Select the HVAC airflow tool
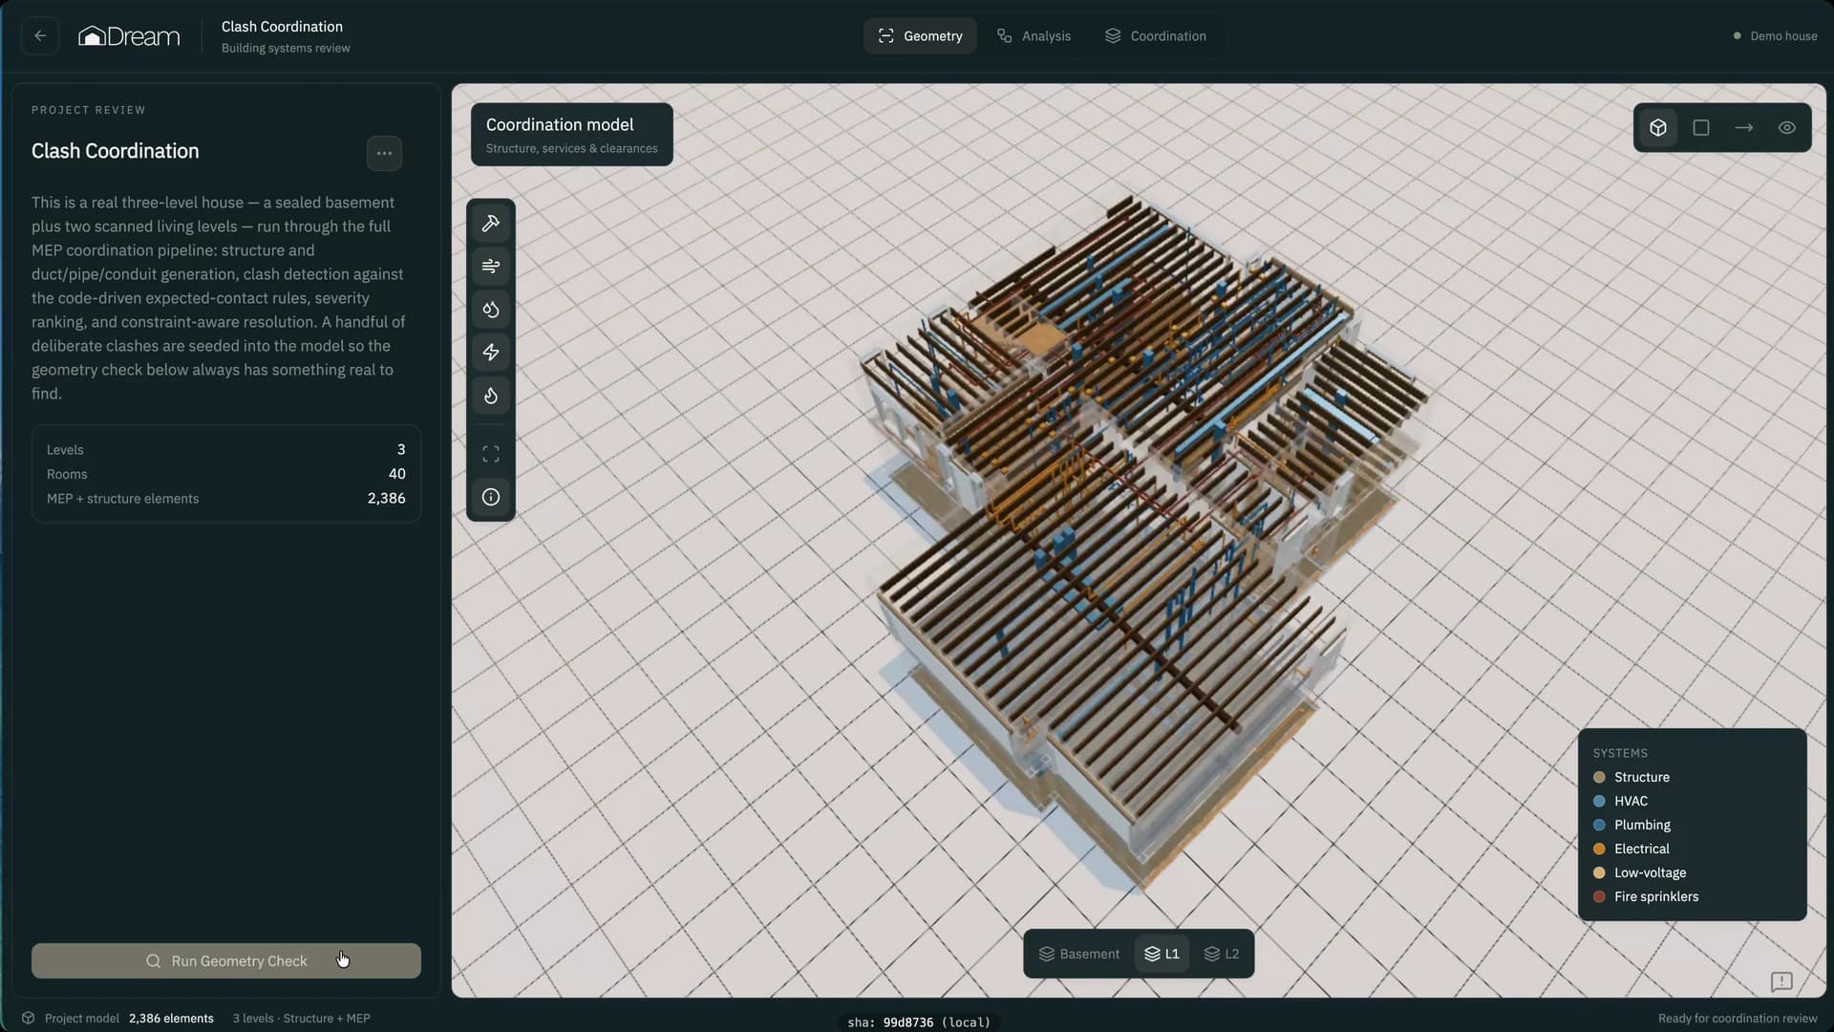Screen dimensions: 1834x1032 491,267
